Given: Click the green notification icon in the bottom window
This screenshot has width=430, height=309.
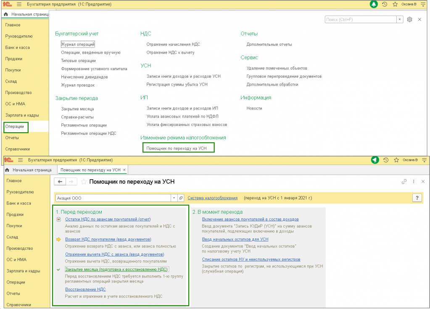Looking at the screenshot, I should [x=375, y=160].
